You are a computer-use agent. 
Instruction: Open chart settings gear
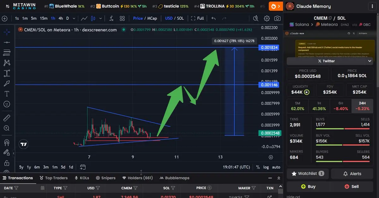coord(267,18)
